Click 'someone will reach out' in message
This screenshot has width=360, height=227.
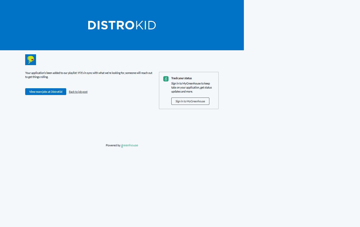[x=139, y=73]
